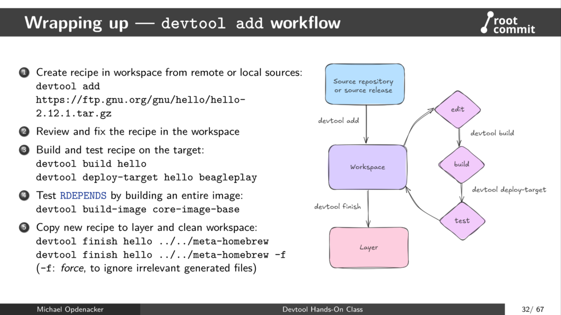The image size is (561, 315).
Task: Click Michael Opdenacker in the footer
Action: [x=70, y=309]
